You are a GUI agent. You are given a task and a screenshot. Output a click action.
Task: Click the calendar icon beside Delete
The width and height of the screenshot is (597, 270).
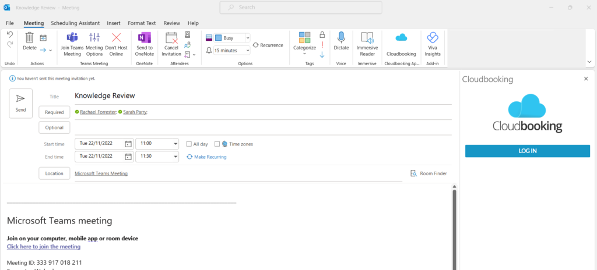pos(43,38)
